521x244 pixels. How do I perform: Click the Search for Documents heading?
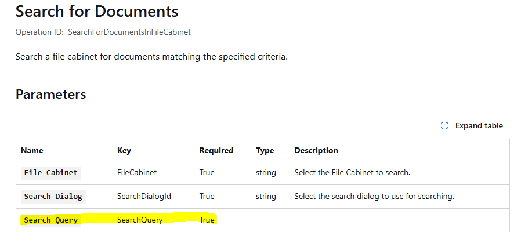click(97, 11)
